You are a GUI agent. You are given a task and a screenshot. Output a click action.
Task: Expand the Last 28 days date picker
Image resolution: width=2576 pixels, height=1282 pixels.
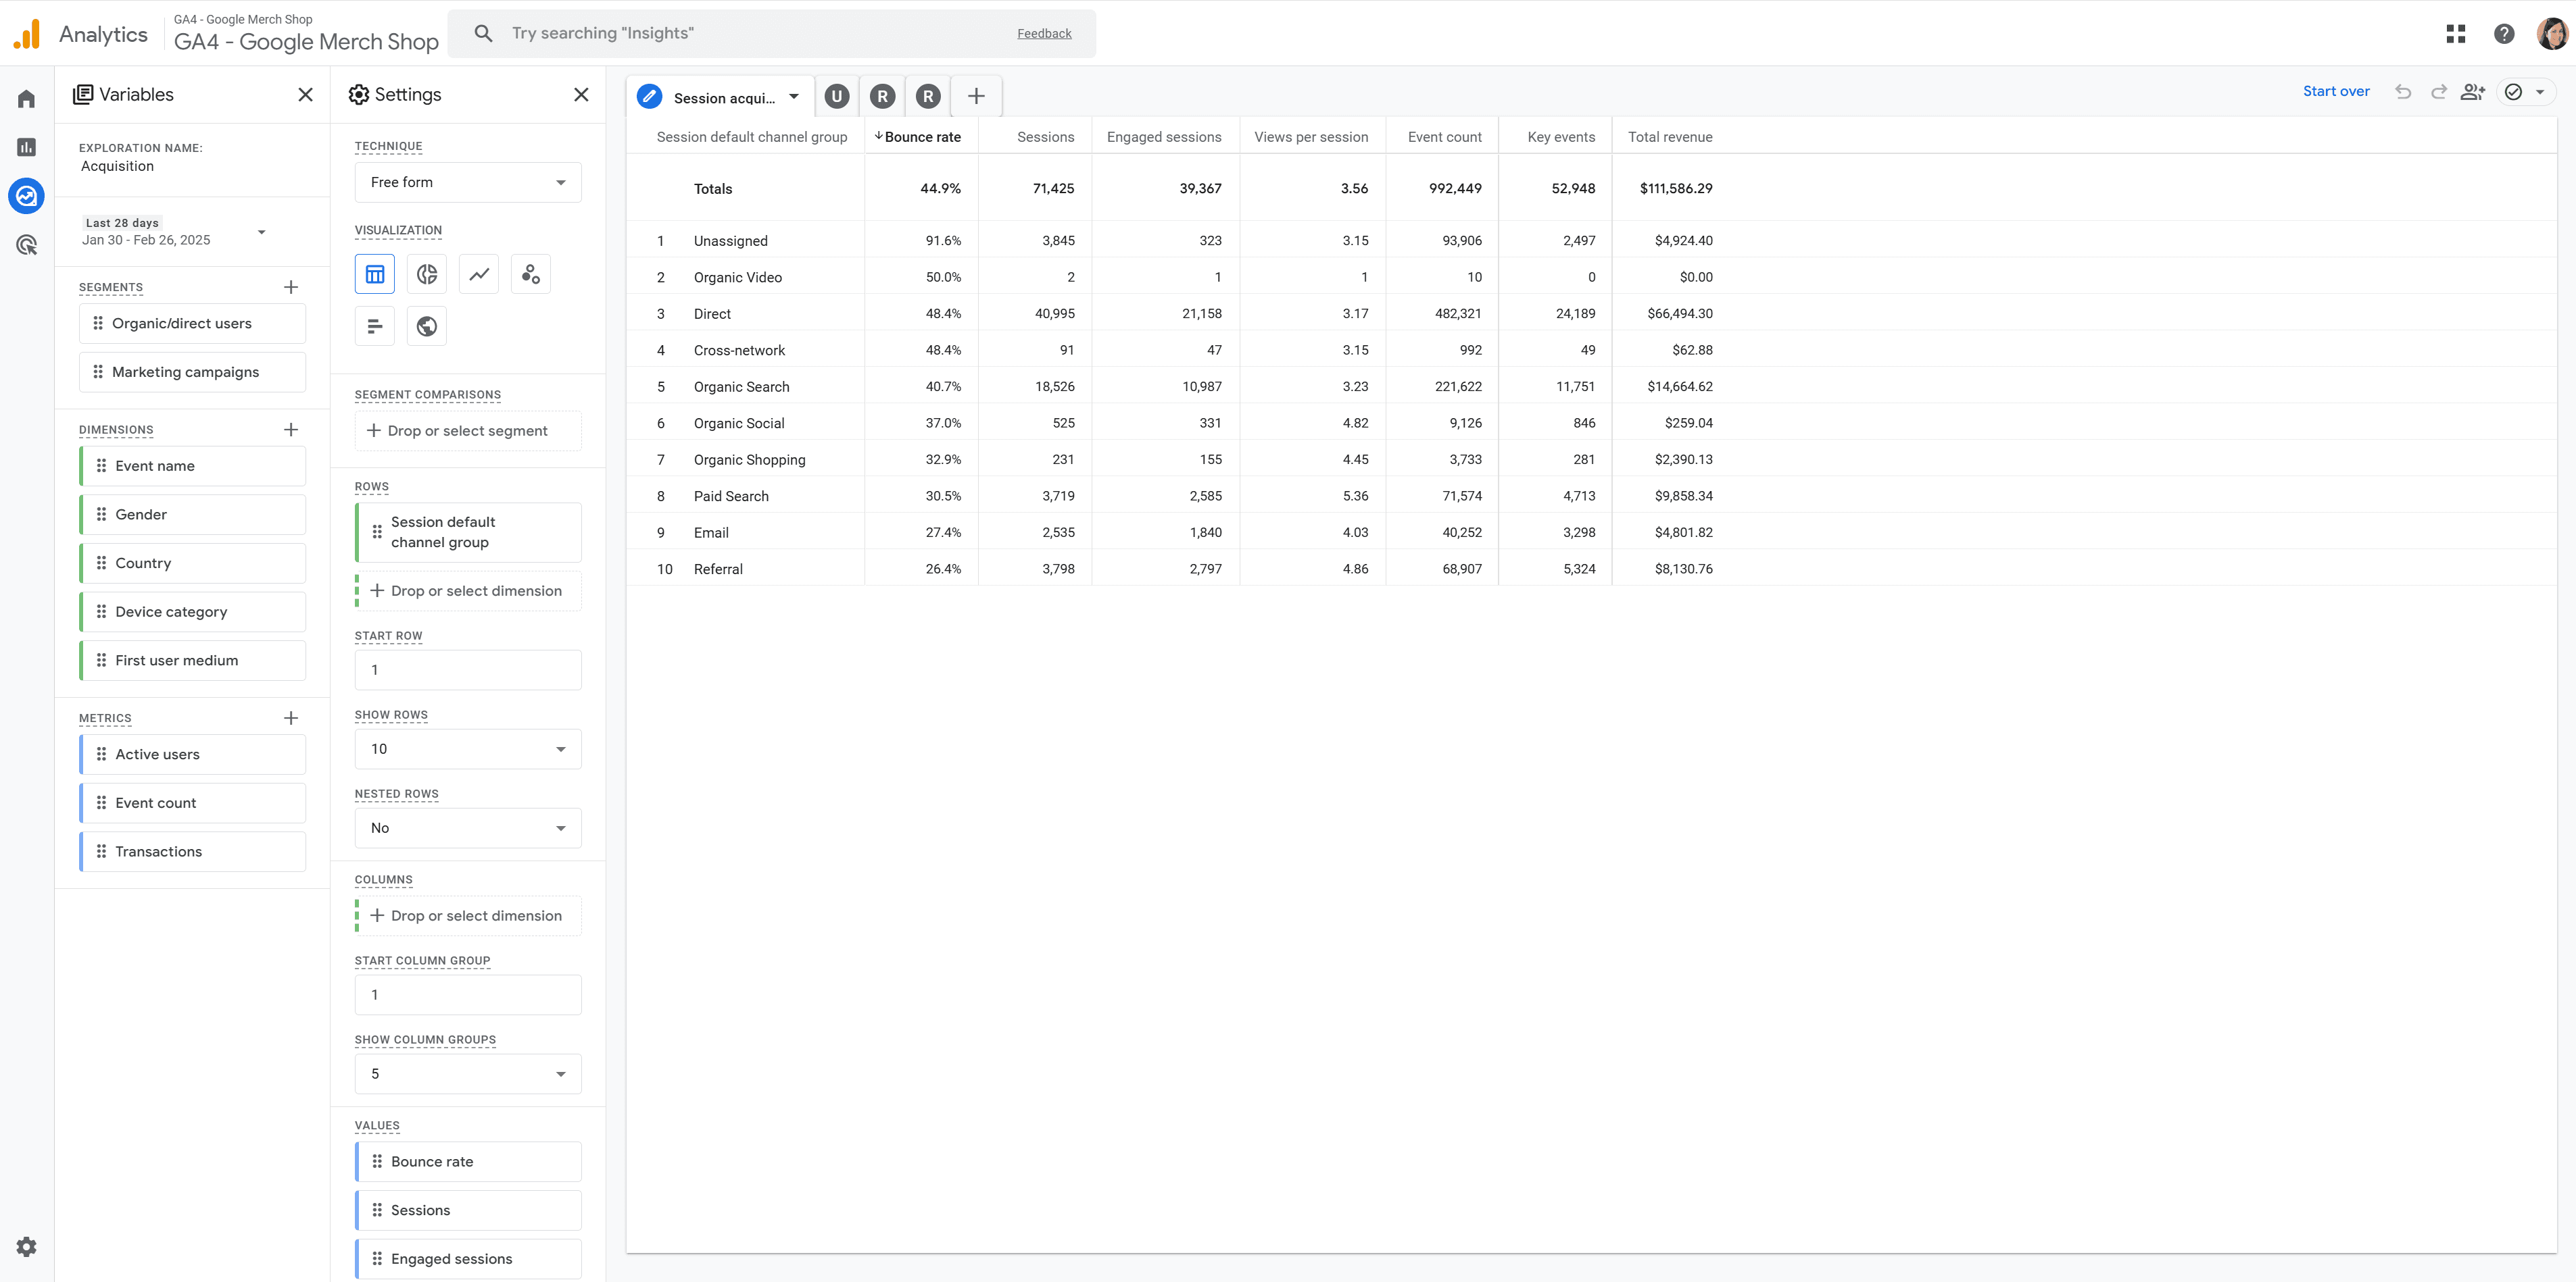[x=175, y=232]
